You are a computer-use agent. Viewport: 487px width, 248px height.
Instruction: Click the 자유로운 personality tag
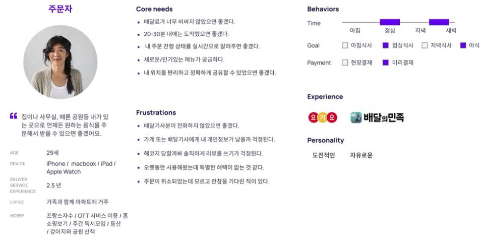coord(361,155)
